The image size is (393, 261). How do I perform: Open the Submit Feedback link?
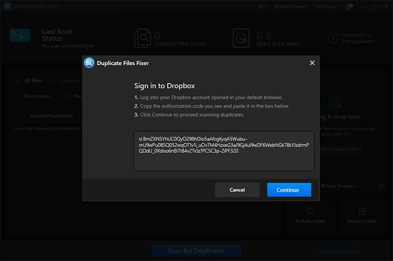[339, 251]
